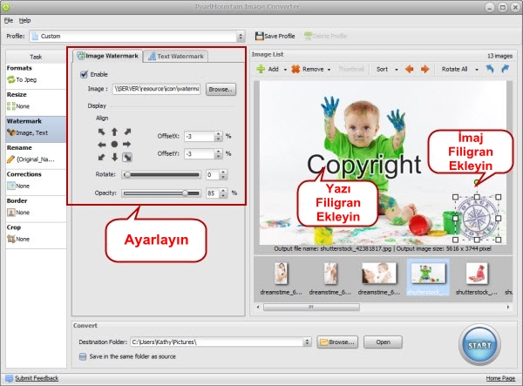
Task: Align watermark to center dot
Action: [113, 144]
